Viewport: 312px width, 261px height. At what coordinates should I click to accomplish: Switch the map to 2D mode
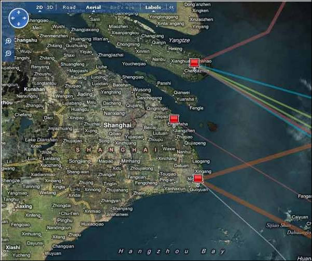(x=39, y=8)
